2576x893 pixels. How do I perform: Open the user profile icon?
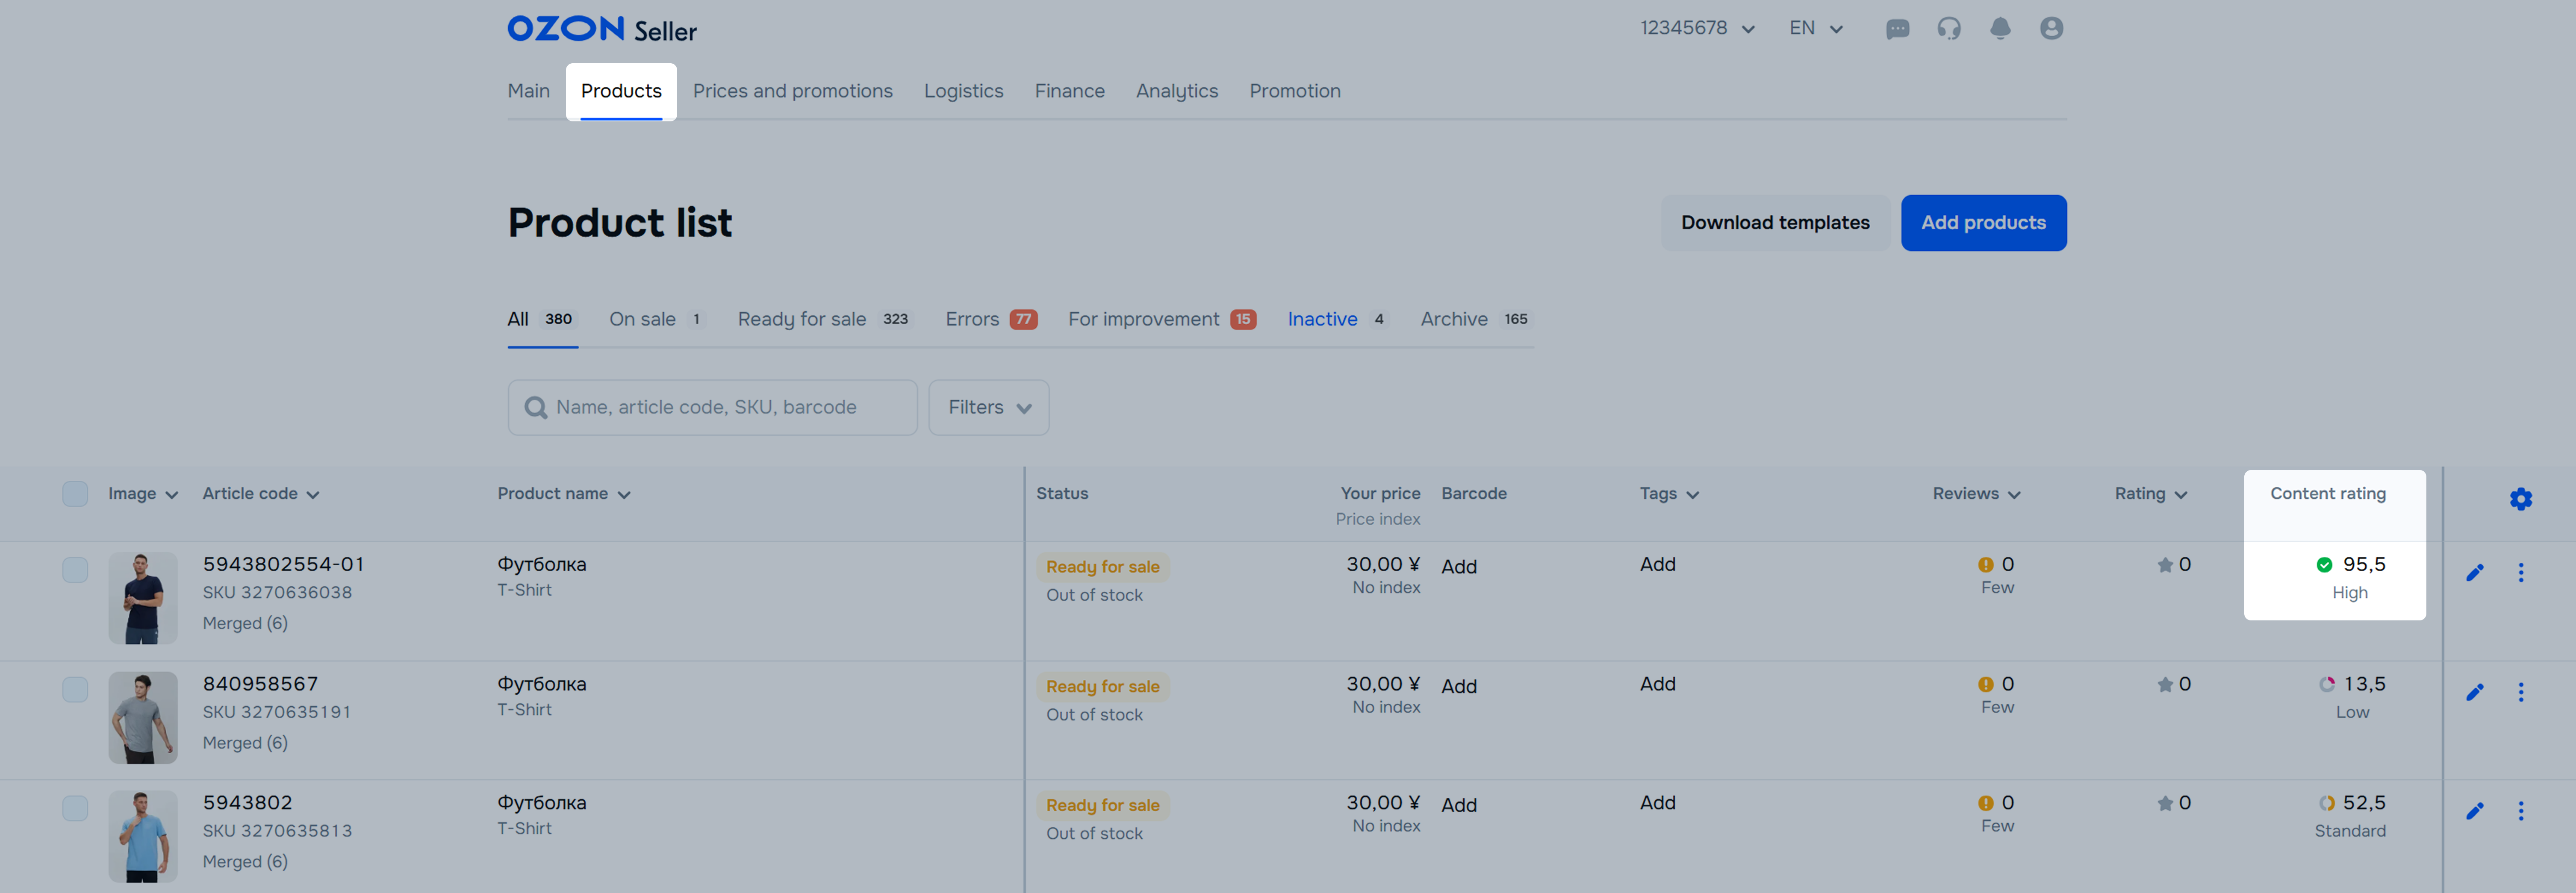[x=2051, y=29]
